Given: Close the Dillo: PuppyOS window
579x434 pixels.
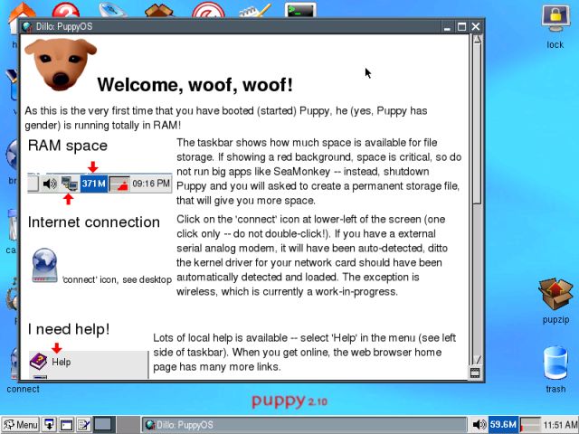Looking at the screenshot, I should 476,27.
